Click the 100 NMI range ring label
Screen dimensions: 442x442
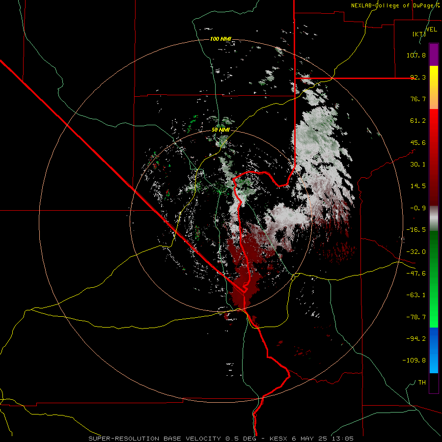(221, 39)
